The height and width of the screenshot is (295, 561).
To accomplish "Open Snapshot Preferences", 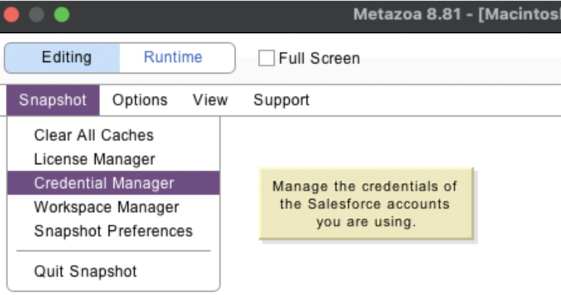I will pos(113,231).
